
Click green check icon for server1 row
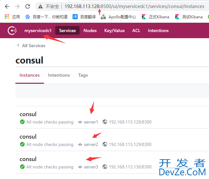coord(22,122)
